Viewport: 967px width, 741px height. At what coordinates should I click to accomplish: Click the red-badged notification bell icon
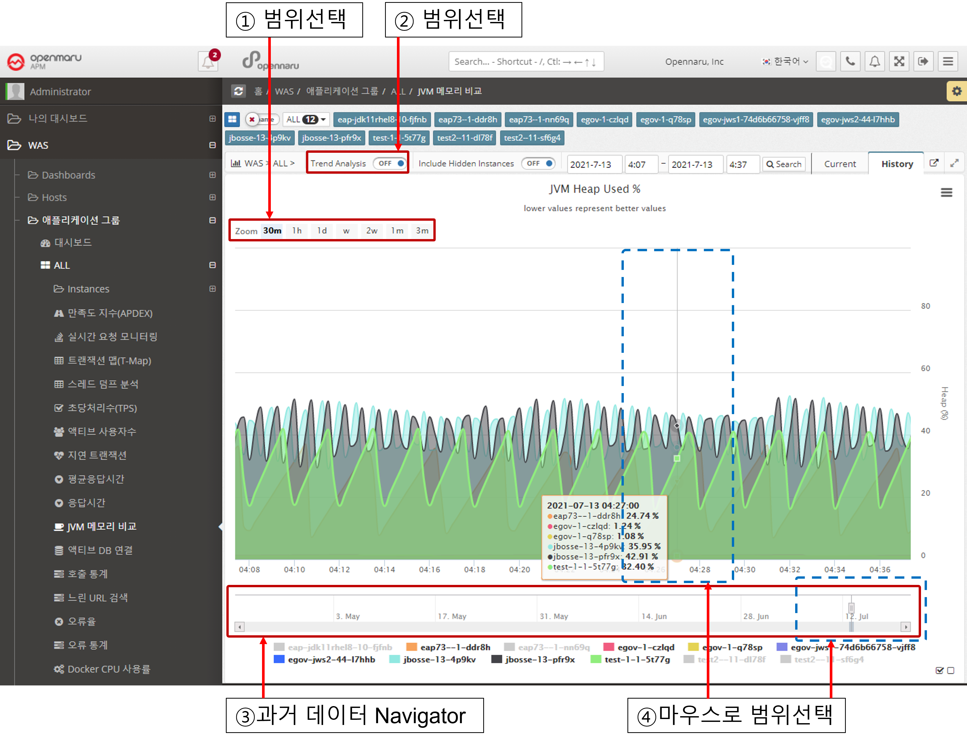[208, 62]
